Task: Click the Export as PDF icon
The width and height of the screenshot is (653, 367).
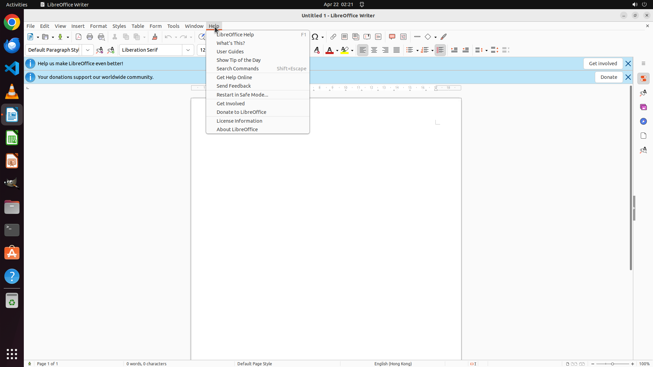Action: coord(79,37)
